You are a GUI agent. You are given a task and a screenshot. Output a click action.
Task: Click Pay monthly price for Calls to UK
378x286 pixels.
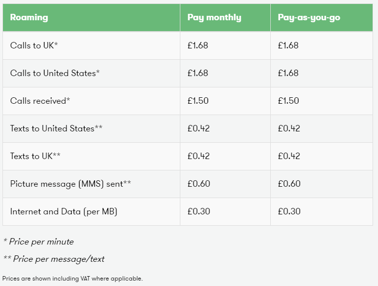click(198, 45)
